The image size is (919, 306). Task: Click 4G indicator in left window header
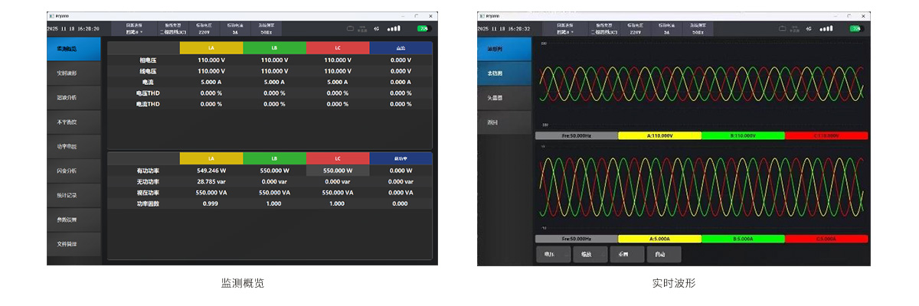click(376, 28)
